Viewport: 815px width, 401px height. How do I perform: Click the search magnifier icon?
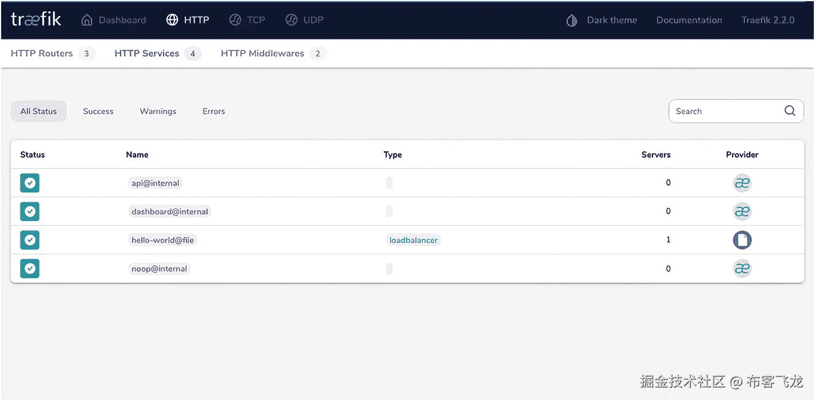790,111
